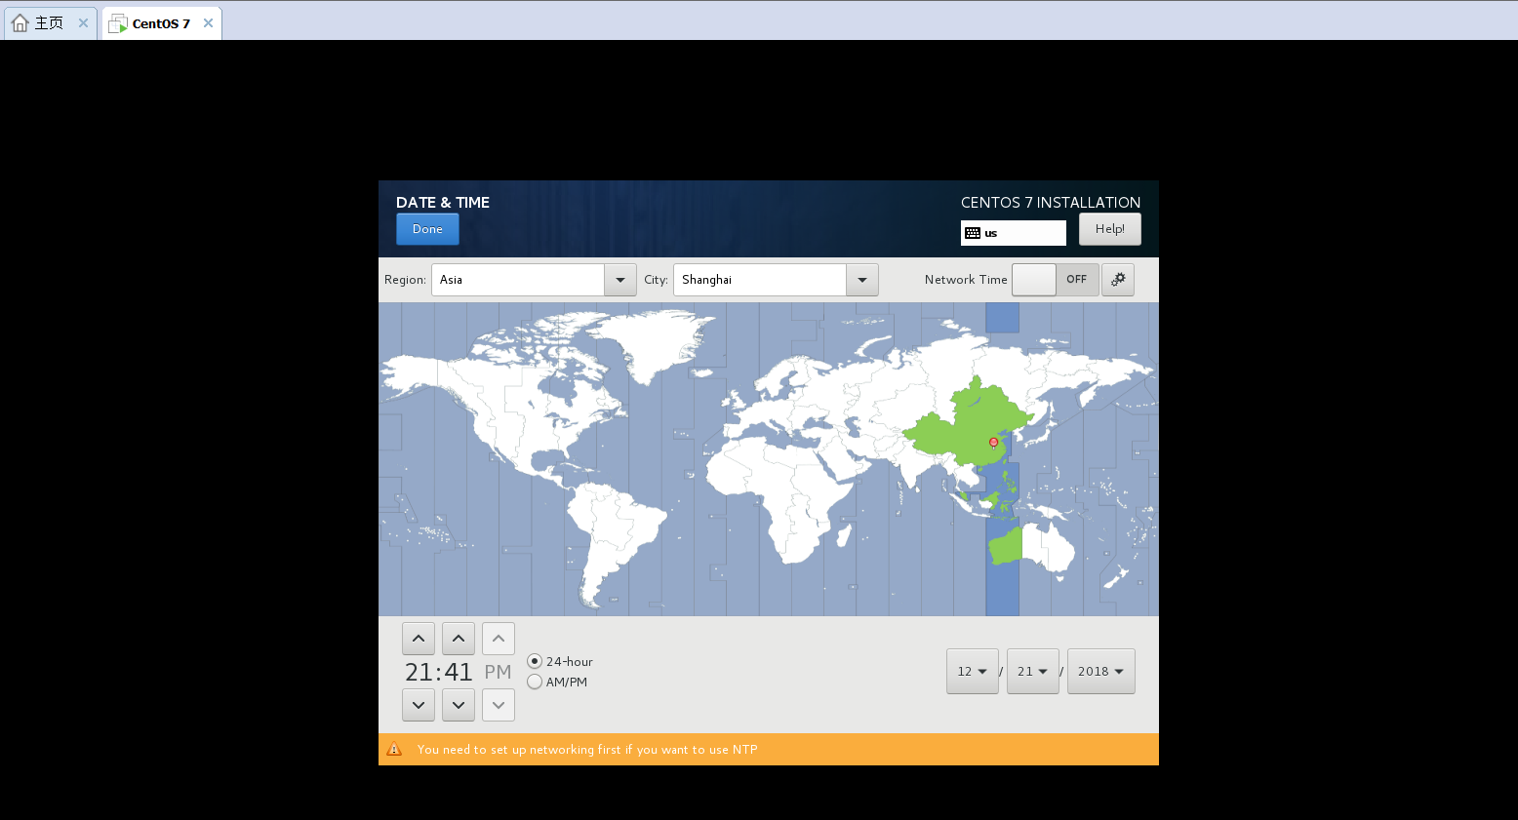The height and width of the screenshot is (820, 1518).
Task: Click the home icon on 主页 tab
Action: 20,23
